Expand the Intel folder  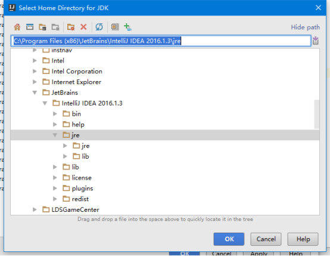[35, 61]
